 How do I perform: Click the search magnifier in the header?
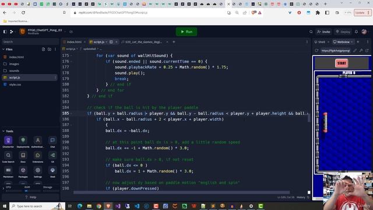tap(311, 32)
